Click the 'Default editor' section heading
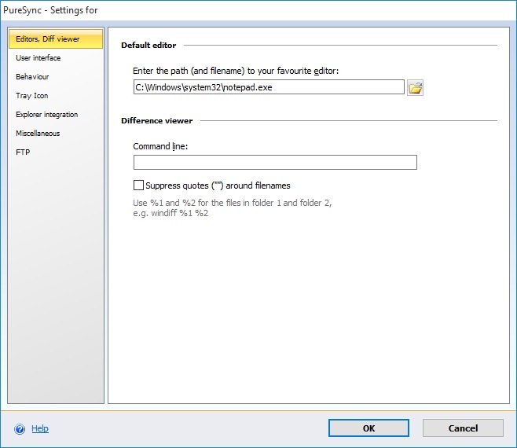Image resolution: width=517 pixels, height=448 pixels. (148, 46)
